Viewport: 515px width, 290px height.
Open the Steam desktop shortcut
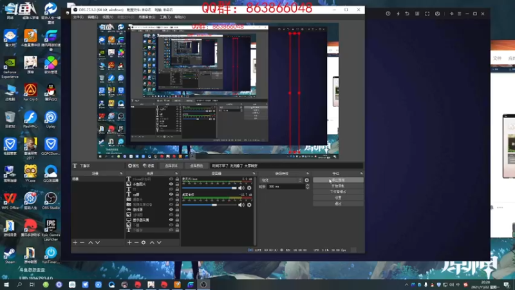10,255
